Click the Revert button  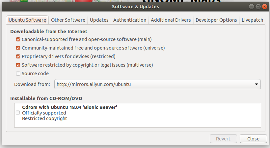point(223,139)
